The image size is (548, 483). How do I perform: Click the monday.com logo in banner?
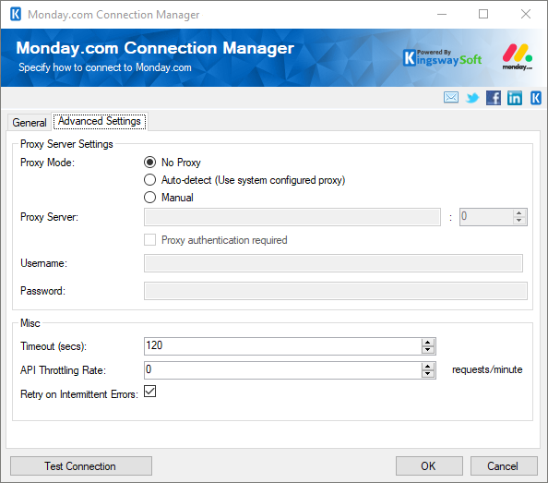(x=518, y=57)
